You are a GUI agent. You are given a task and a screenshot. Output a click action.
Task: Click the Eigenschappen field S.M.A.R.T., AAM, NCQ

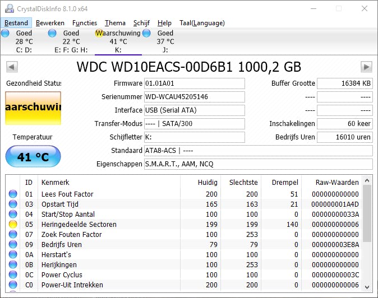(x=258, y=164)
